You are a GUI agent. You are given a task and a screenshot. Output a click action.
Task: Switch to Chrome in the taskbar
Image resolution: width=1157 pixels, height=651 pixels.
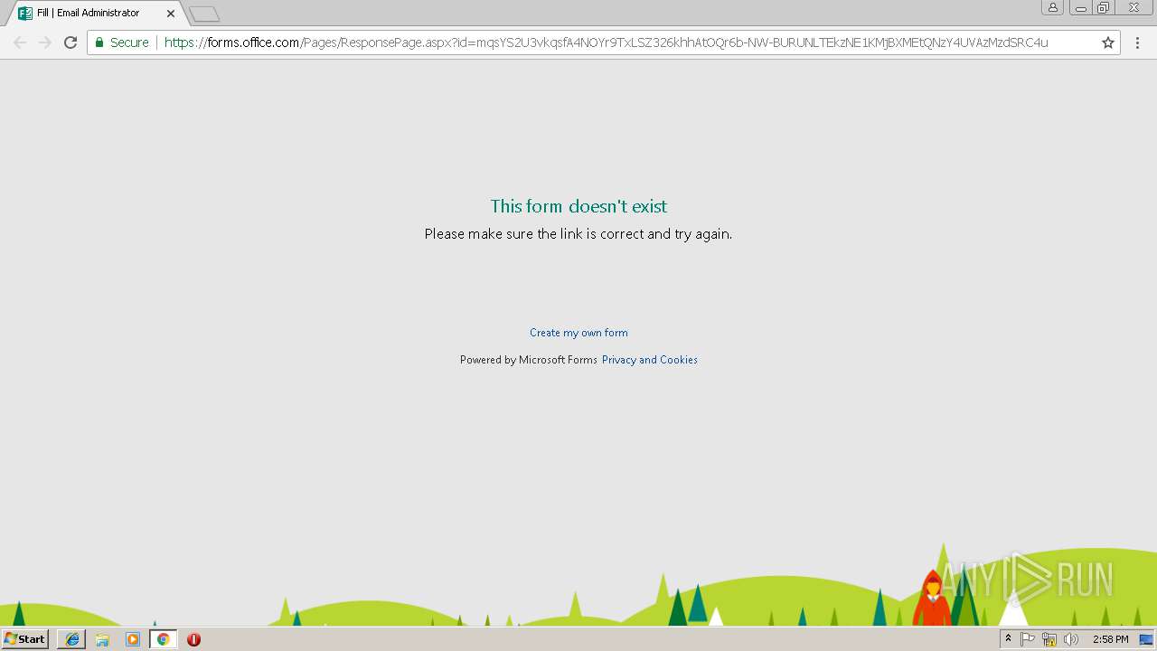pyautogui.click(x=163, y=639)
